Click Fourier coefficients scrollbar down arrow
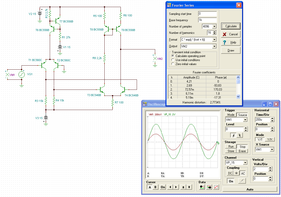 [238, 96]
